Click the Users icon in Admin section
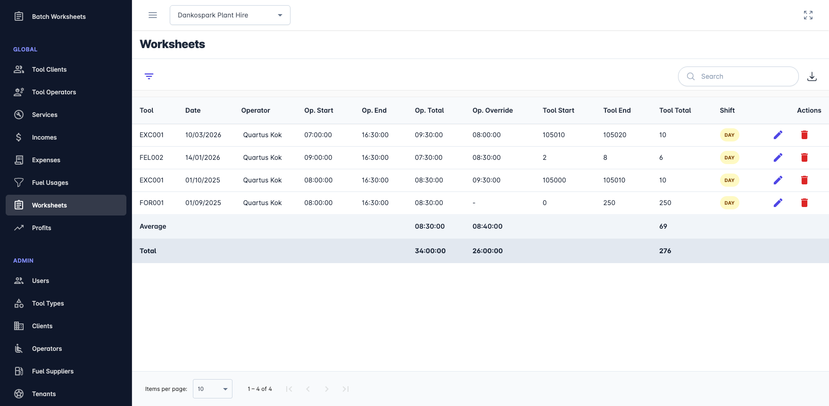829x406 pixels. click(19, 281)
